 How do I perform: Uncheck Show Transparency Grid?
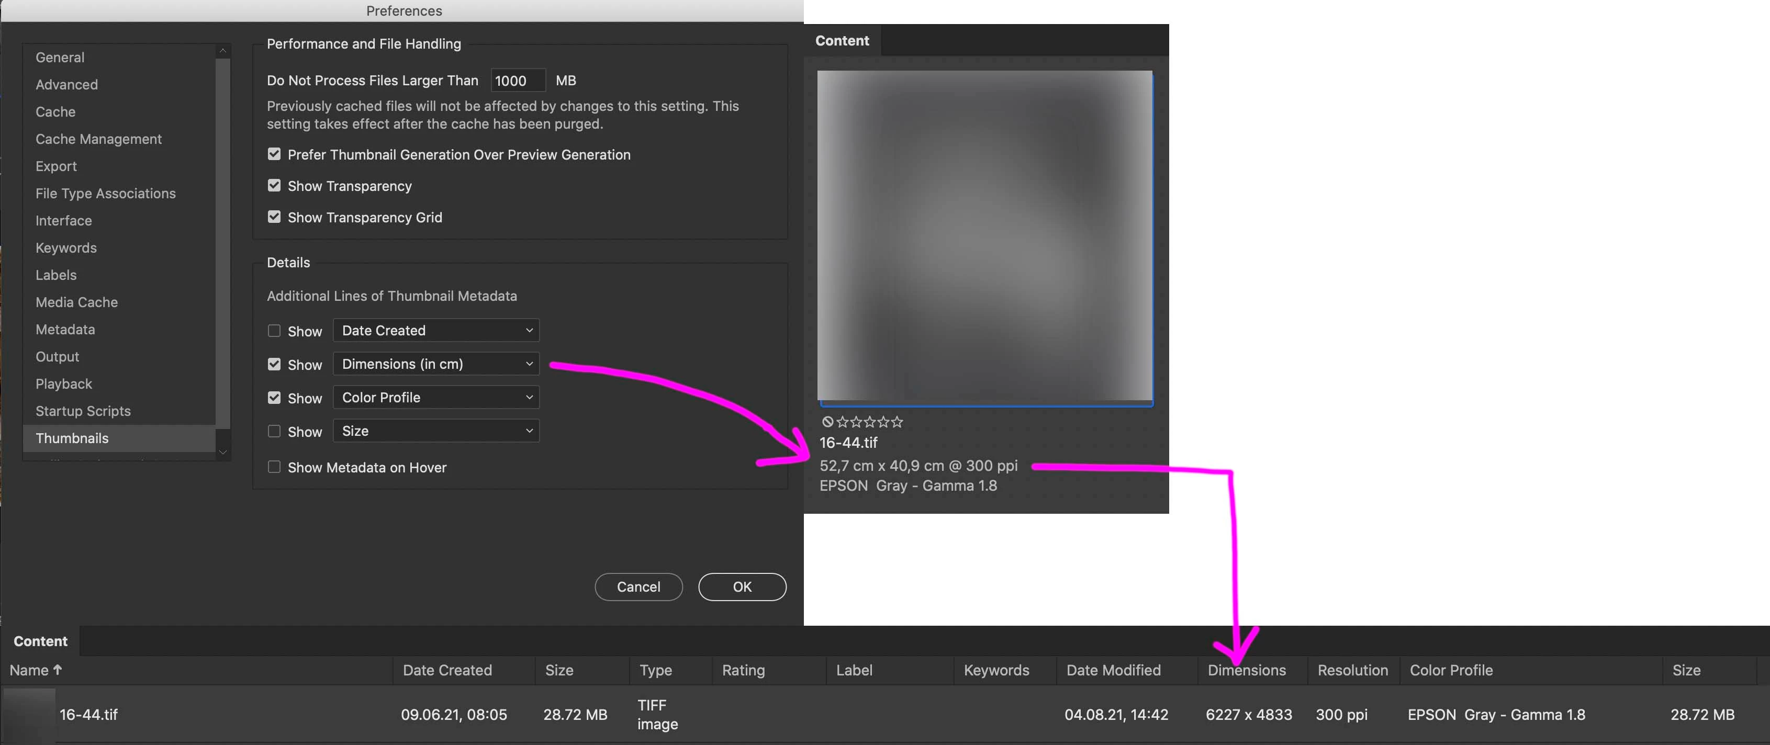tap(274, 217)
